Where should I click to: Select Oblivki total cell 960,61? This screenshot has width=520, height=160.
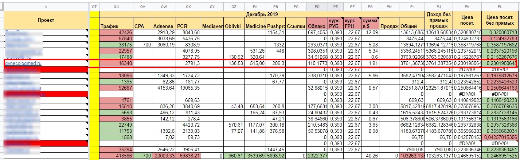[234, 156]
